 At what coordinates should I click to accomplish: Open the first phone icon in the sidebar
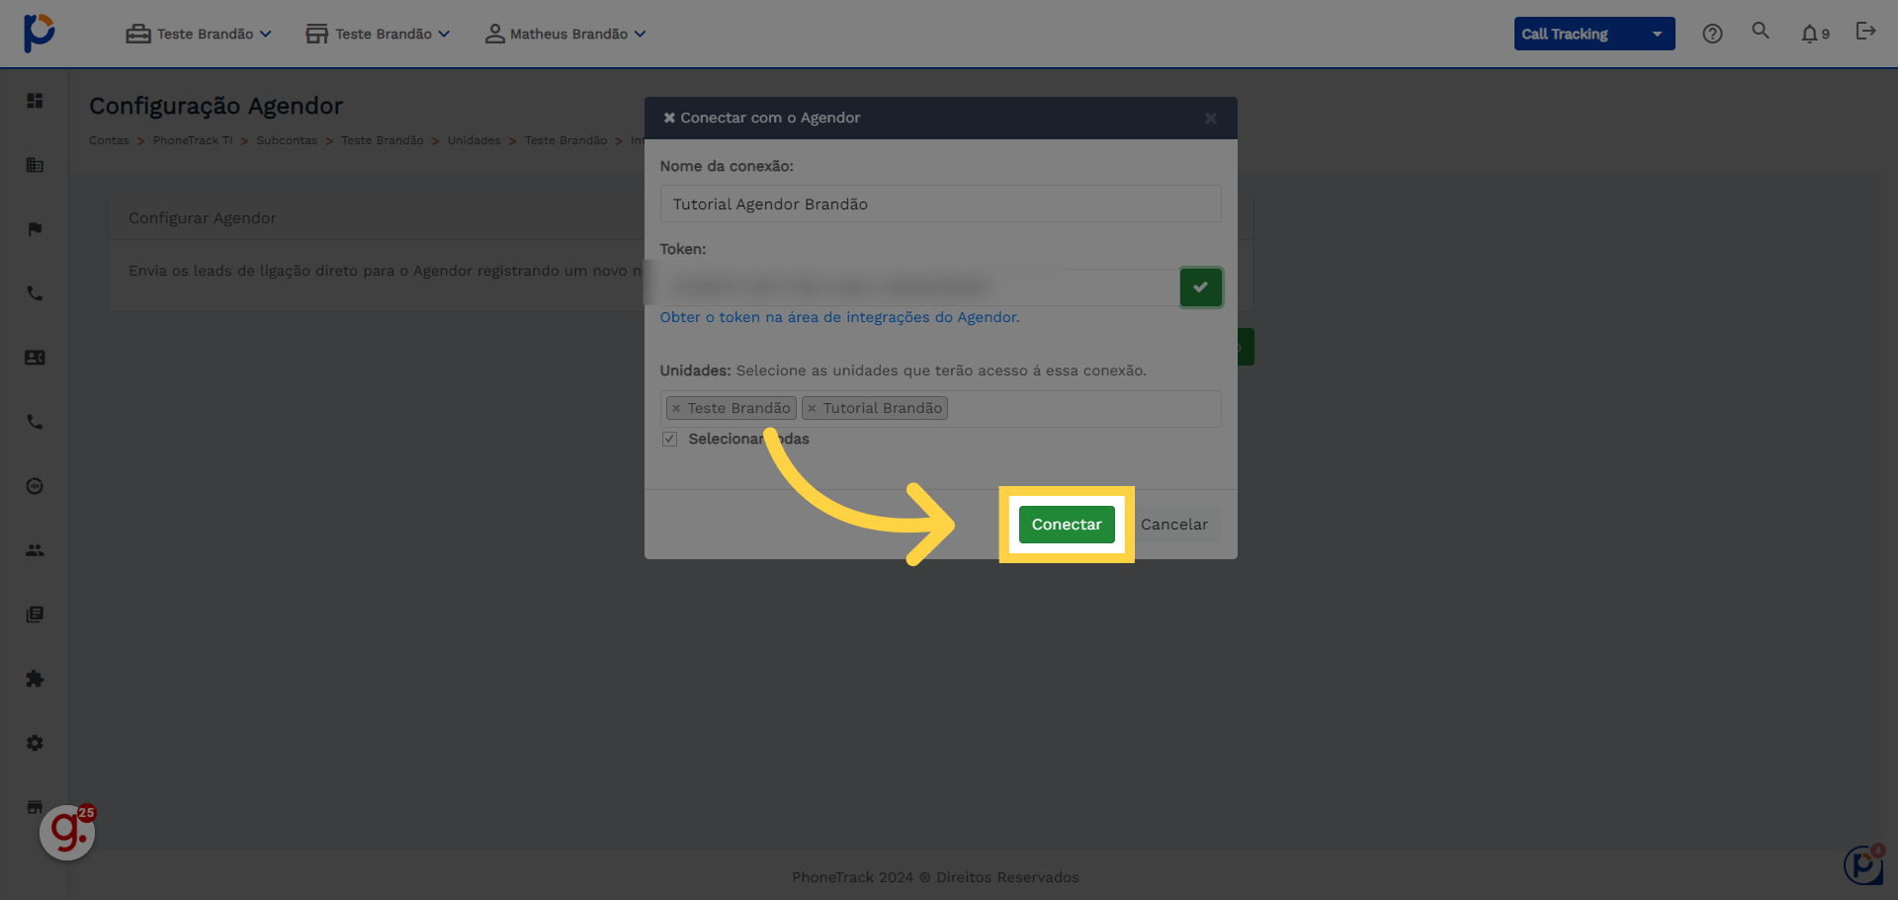35,293
